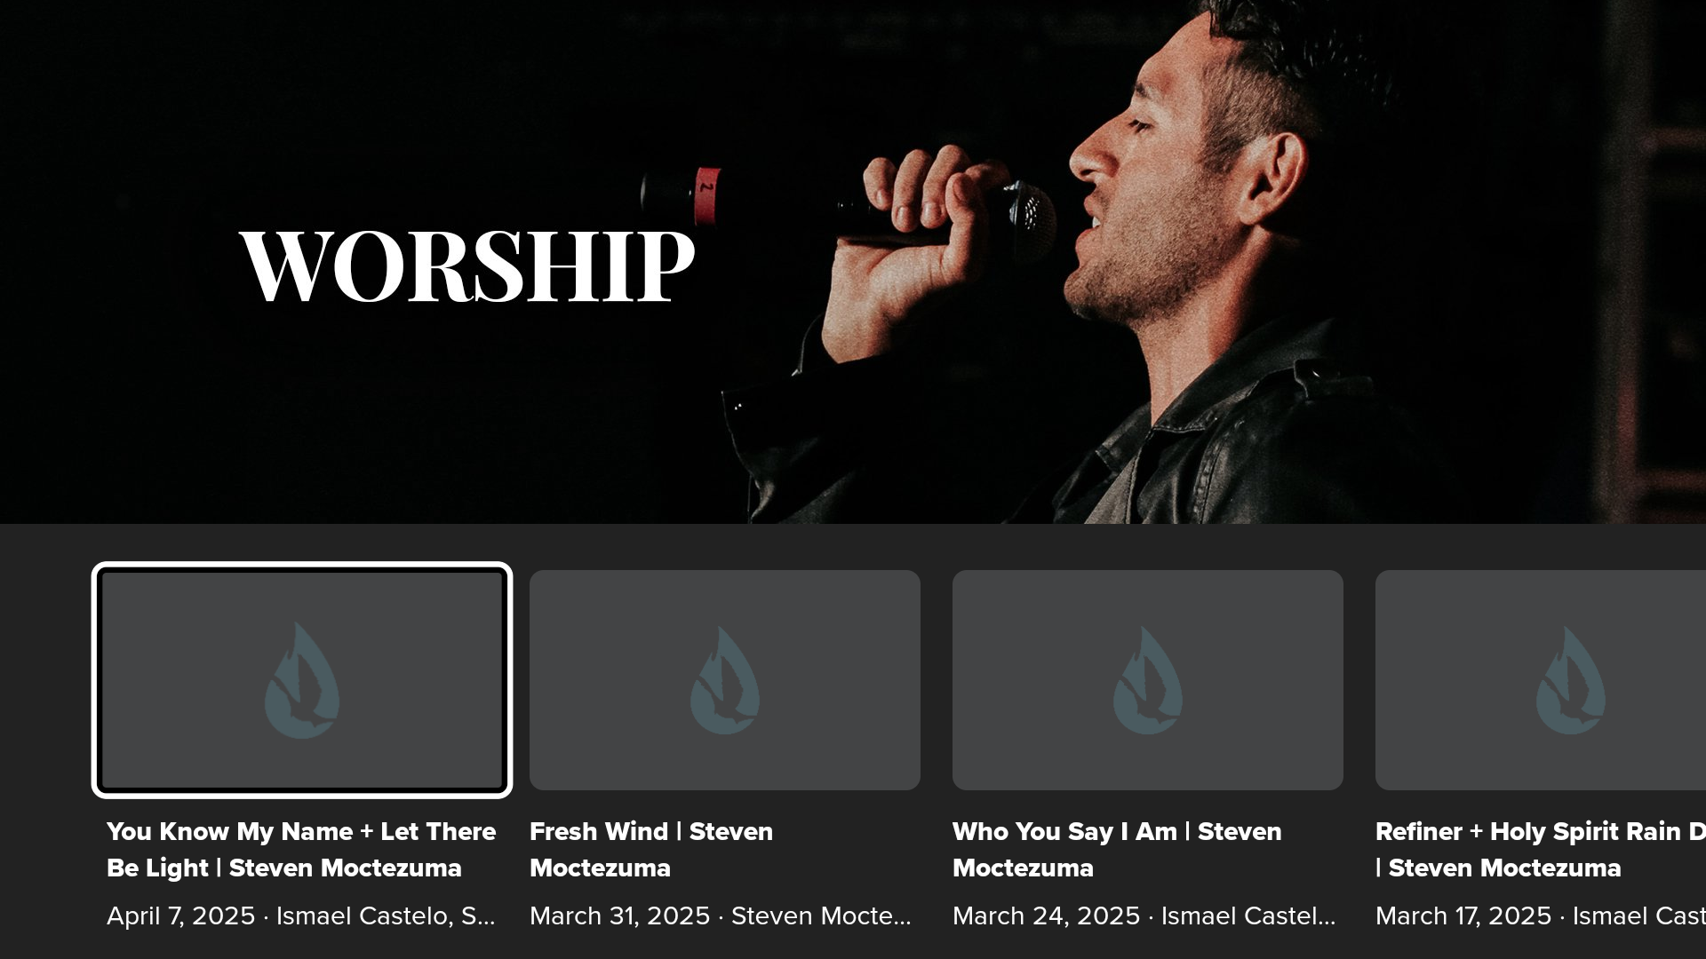Image resolution: width=1706 pixels, height=959 pixels.
Task: Select the Fresh Wind video thumbnail
Action: click(x=725, y=680)
